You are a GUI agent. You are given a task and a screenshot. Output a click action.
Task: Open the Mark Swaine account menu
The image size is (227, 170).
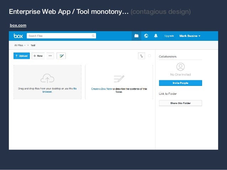point(190,36)
